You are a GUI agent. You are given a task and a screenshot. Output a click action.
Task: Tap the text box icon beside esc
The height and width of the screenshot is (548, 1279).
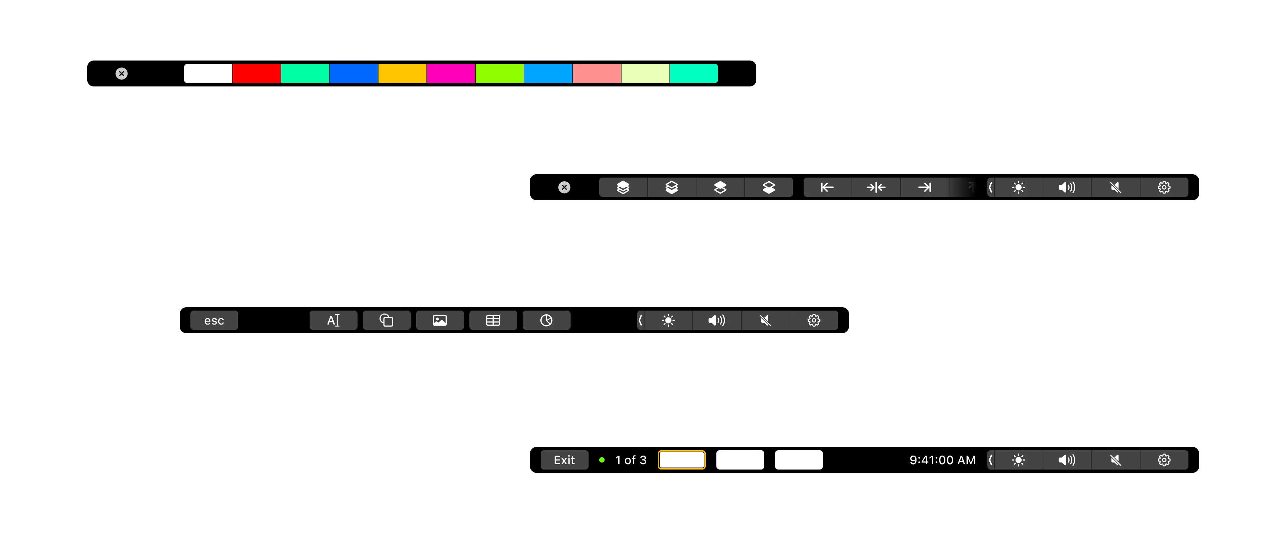(x=333, y=320)
